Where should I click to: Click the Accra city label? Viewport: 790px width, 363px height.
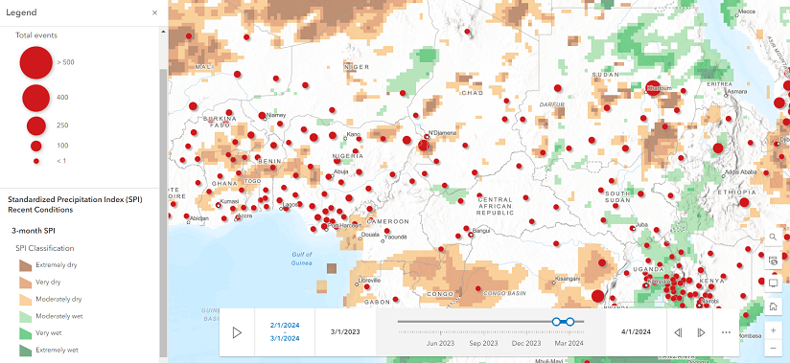[244, 216]
